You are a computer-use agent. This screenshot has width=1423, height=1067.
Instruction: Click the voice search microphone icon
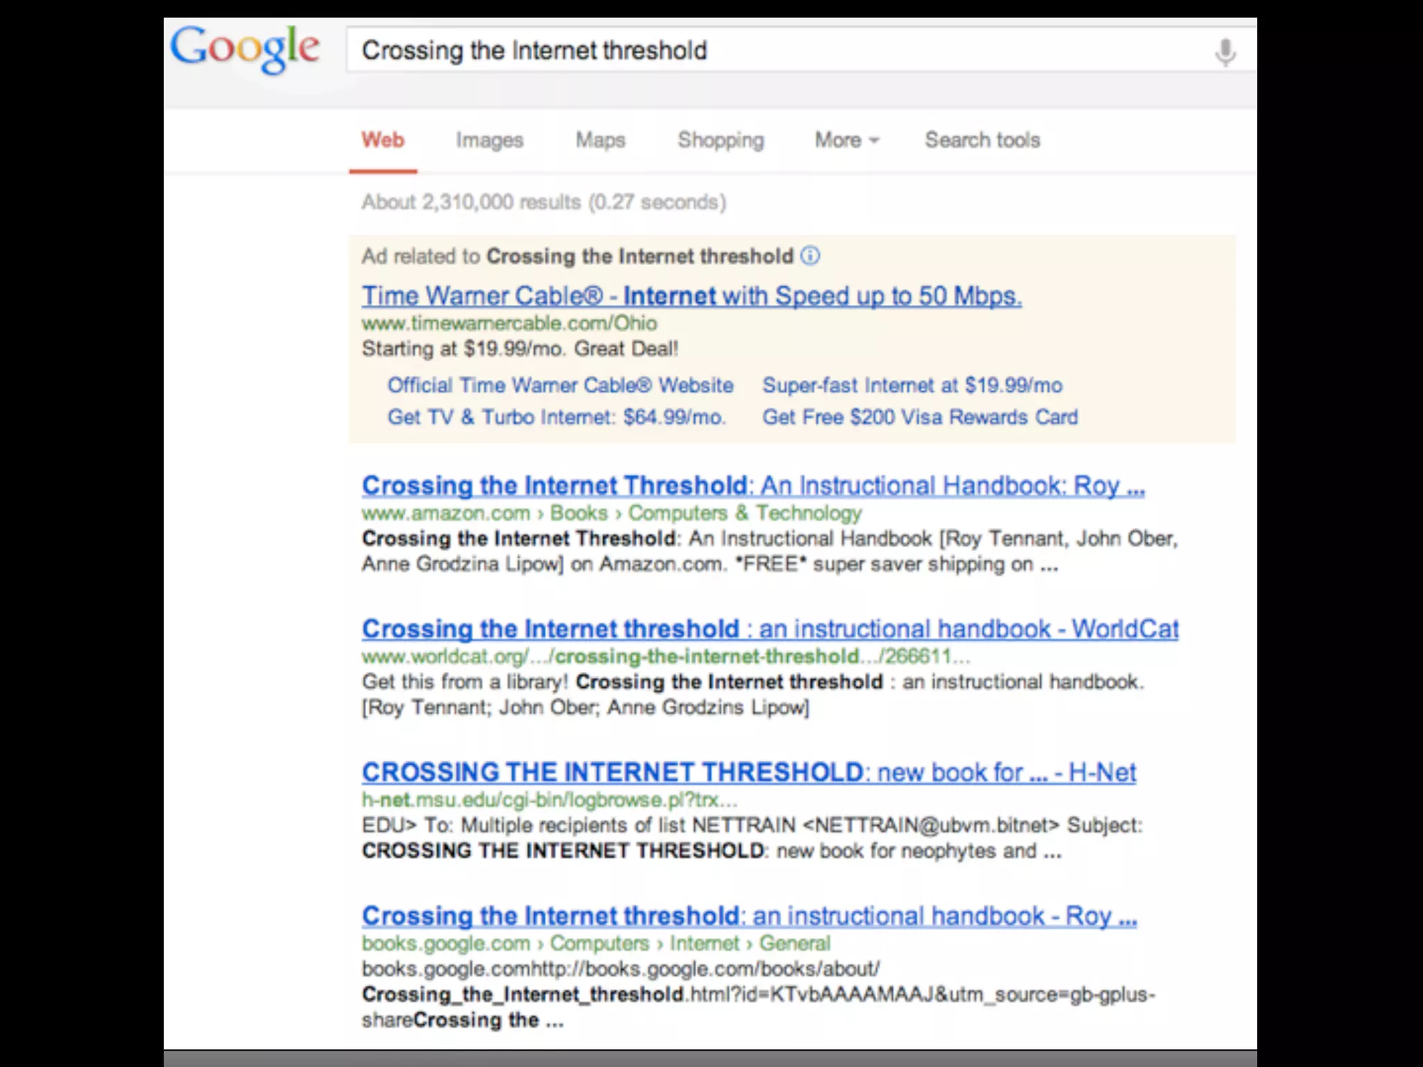click(x=1226, y=52)
